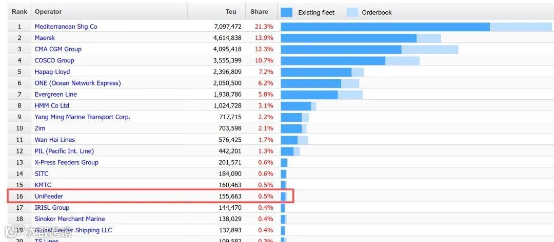Open PIL (Pacific Int. Line) link
The width and height of the screenshot is (554, 242).
coord(64,151)
